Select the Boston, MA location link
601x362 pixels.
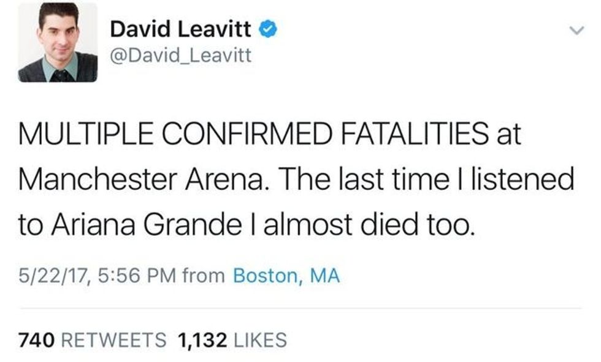click(286, 276)
